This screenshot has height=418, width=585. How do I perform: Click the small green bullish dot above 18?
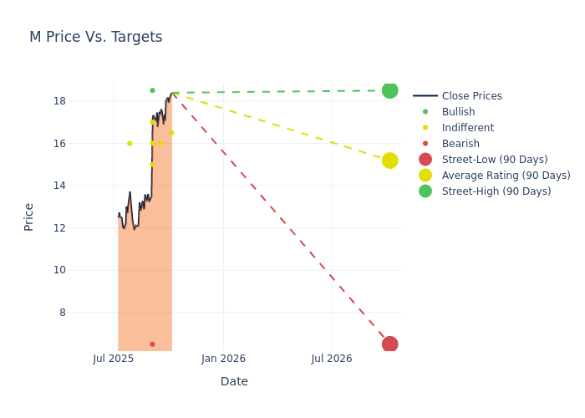[152, 90]
